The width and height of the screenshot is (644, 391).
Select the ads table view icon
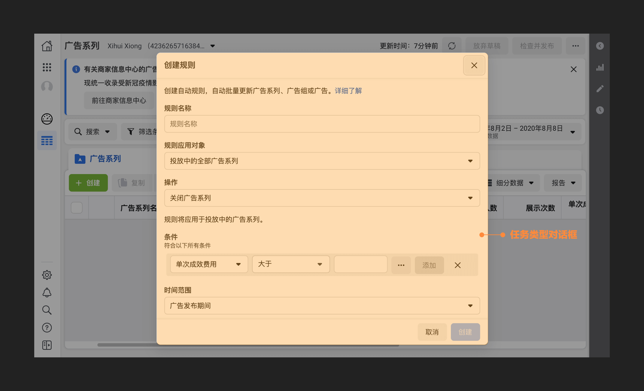point(47,141)
